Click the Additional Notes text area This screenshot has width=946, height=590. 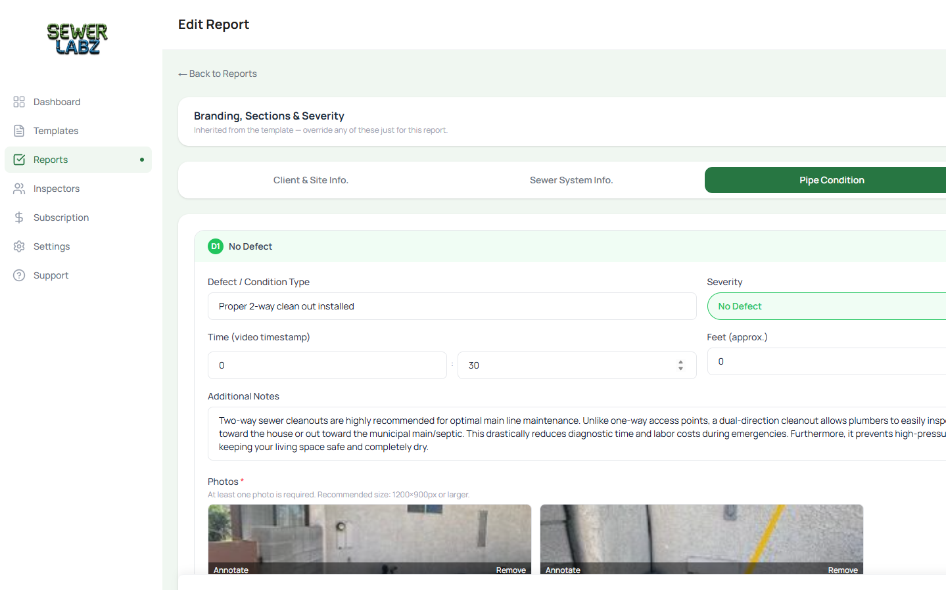577,434
